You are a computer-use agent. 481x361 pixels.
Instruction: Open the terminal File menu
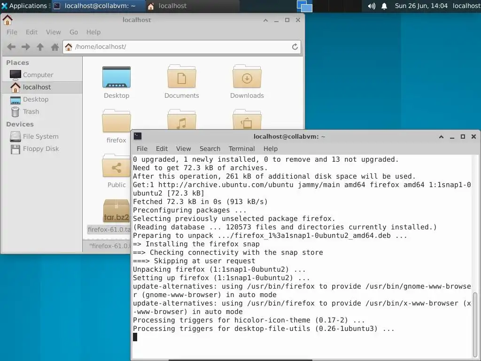click(x=142, y=149)
